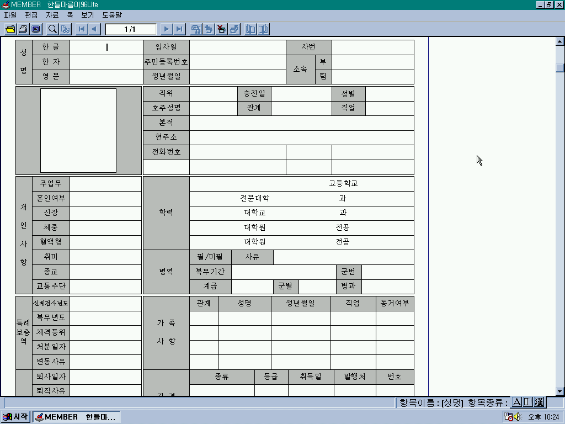Click the vertical scrollbar thumb
Viewport: 565px width, 424px height.
tap(559, 68)
